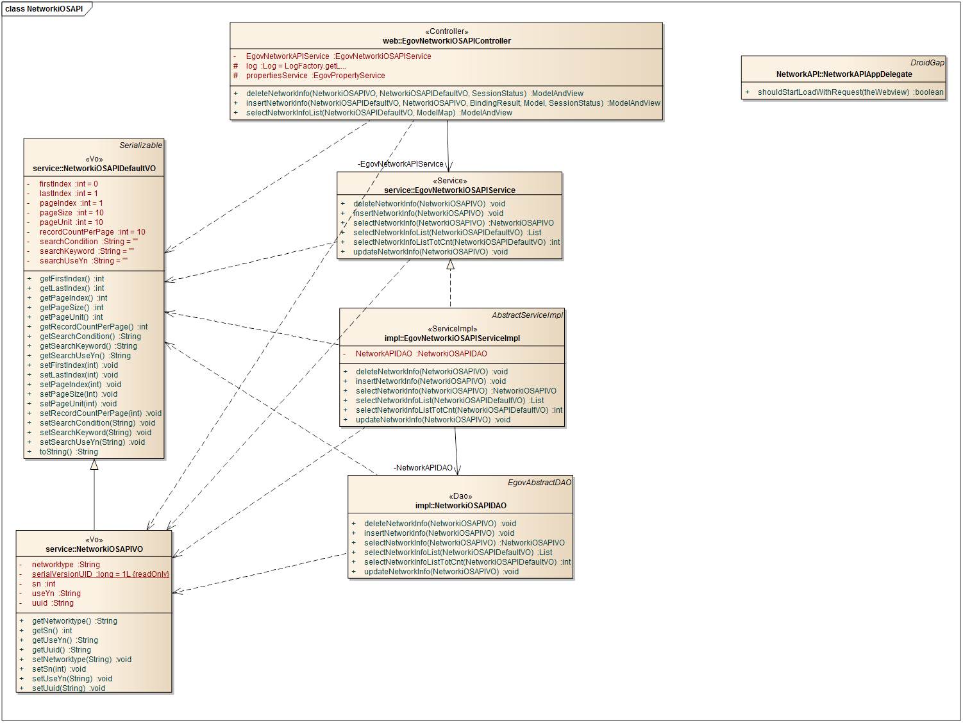Screen dimensions: 963x723
Task: Select the impl::NetworkiOSAPIDAO class title
Action: (x=460, y=506)
